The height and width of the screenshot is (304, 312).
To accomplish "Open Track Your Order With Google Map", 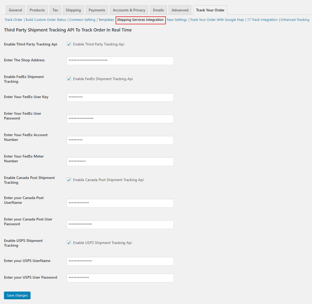I will tap(217, 20).
